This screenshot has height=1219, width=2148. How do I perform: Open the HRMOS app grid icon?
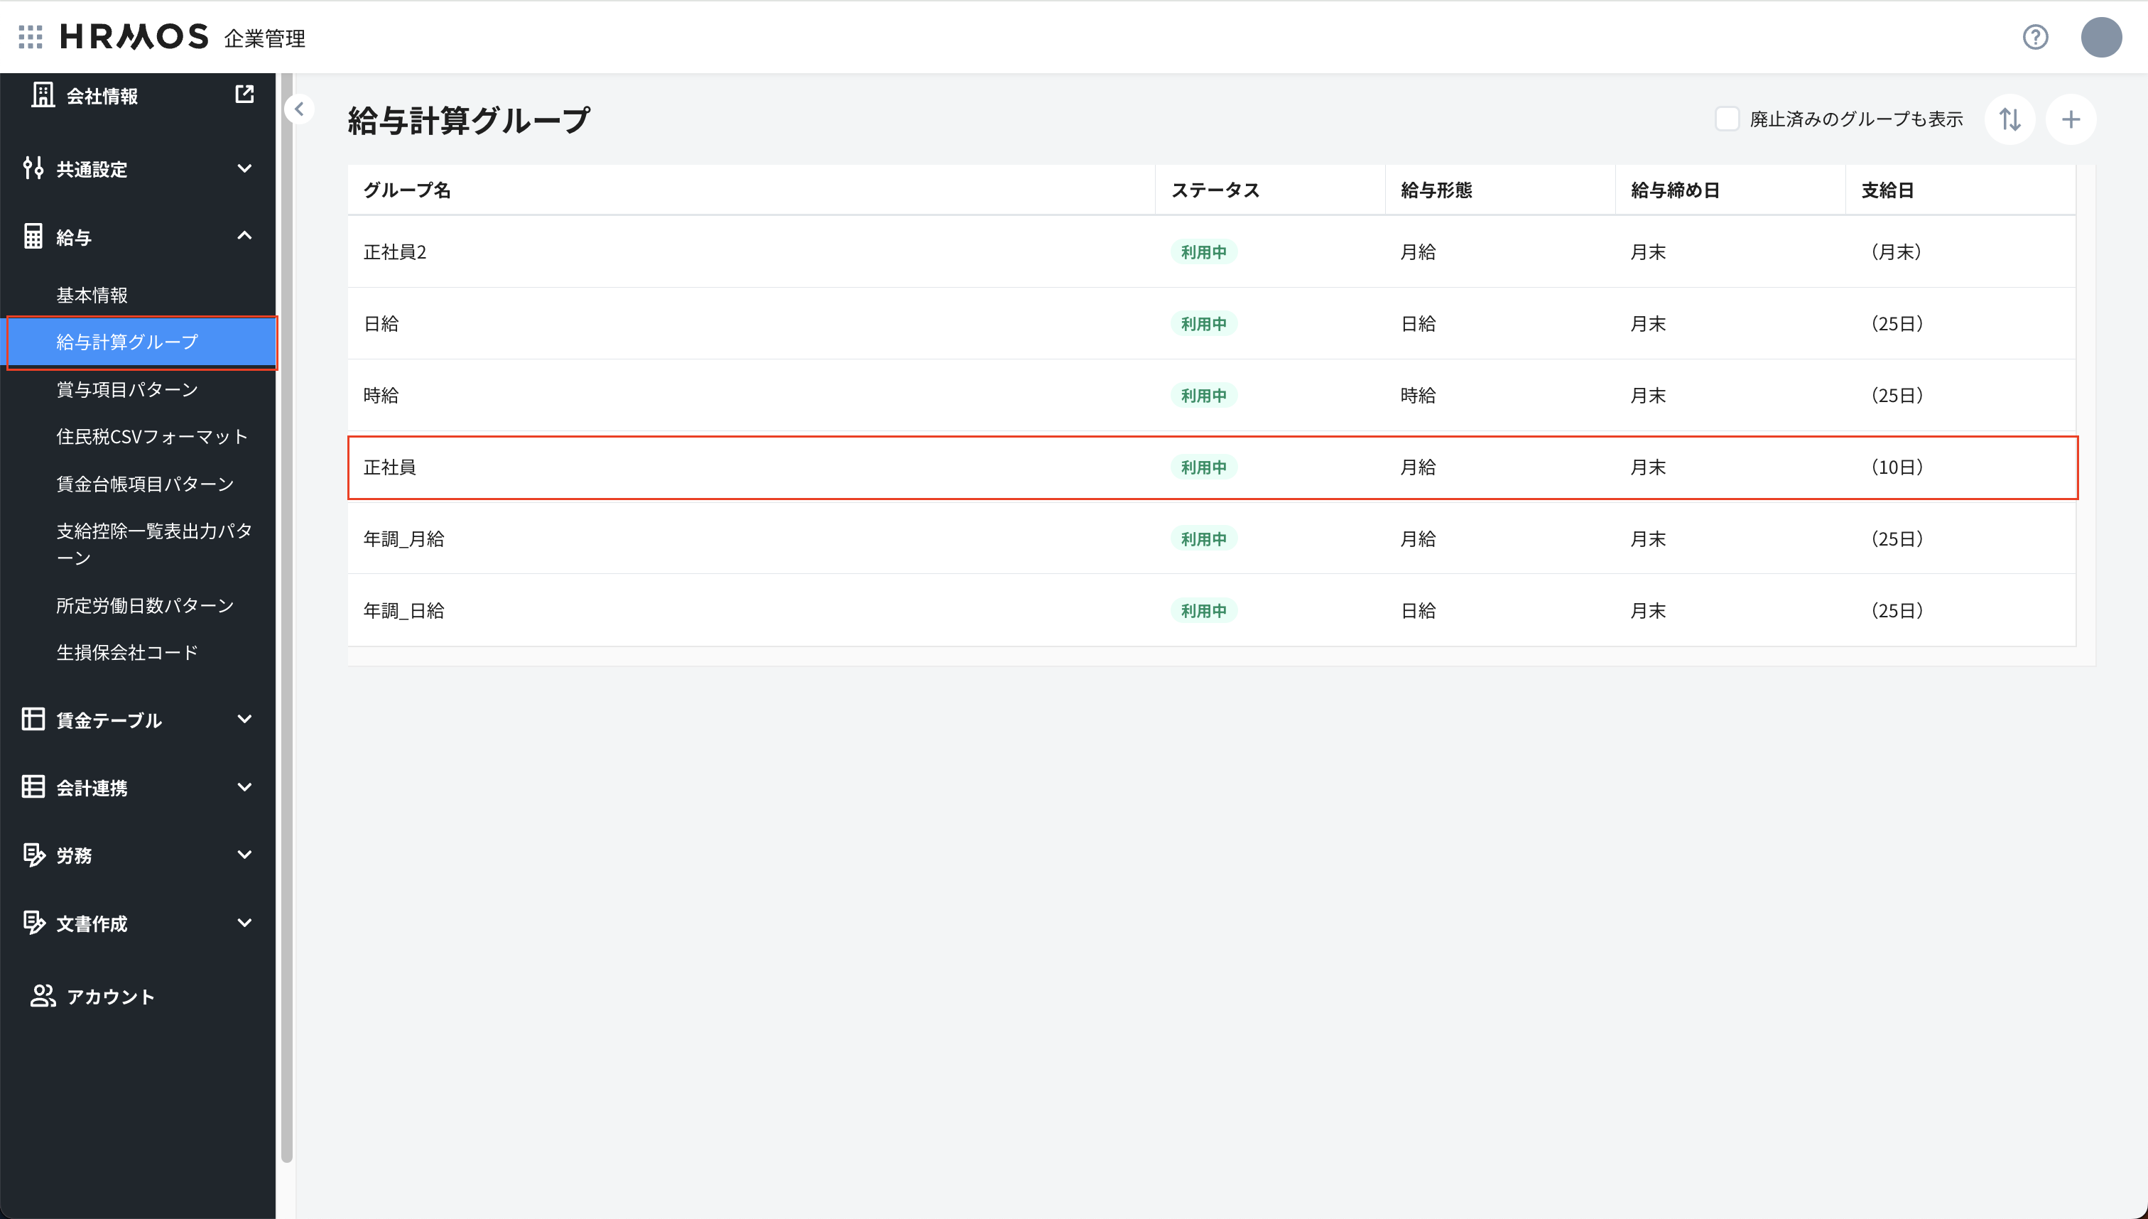pyautogui.click(x=30, y=37)
